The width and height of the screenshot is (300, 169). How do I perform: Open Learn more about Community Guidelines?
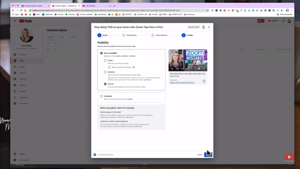click(x=138, y=126)
